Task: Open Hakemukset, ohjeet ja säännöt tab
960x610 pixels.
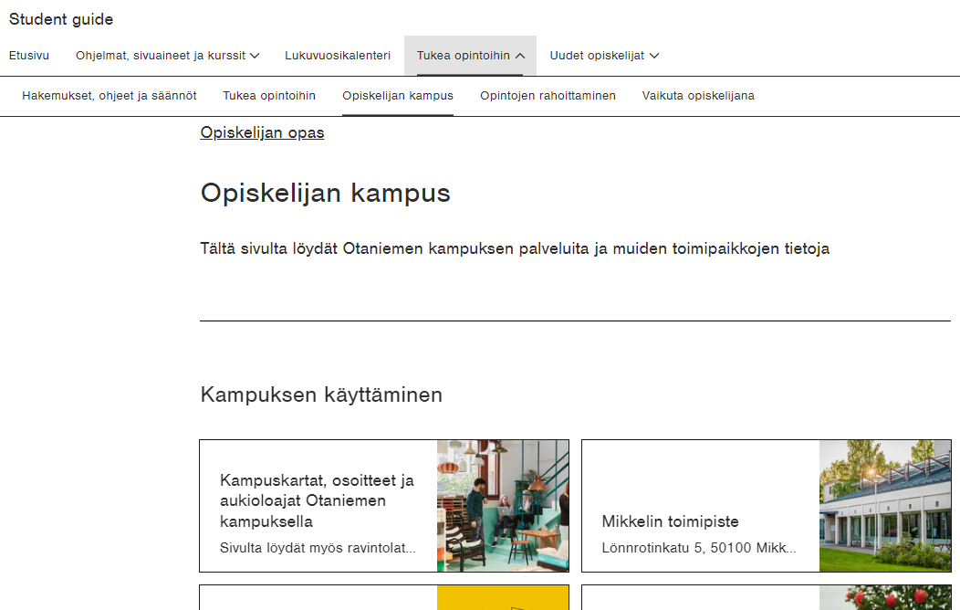Action: click(110, 96)
